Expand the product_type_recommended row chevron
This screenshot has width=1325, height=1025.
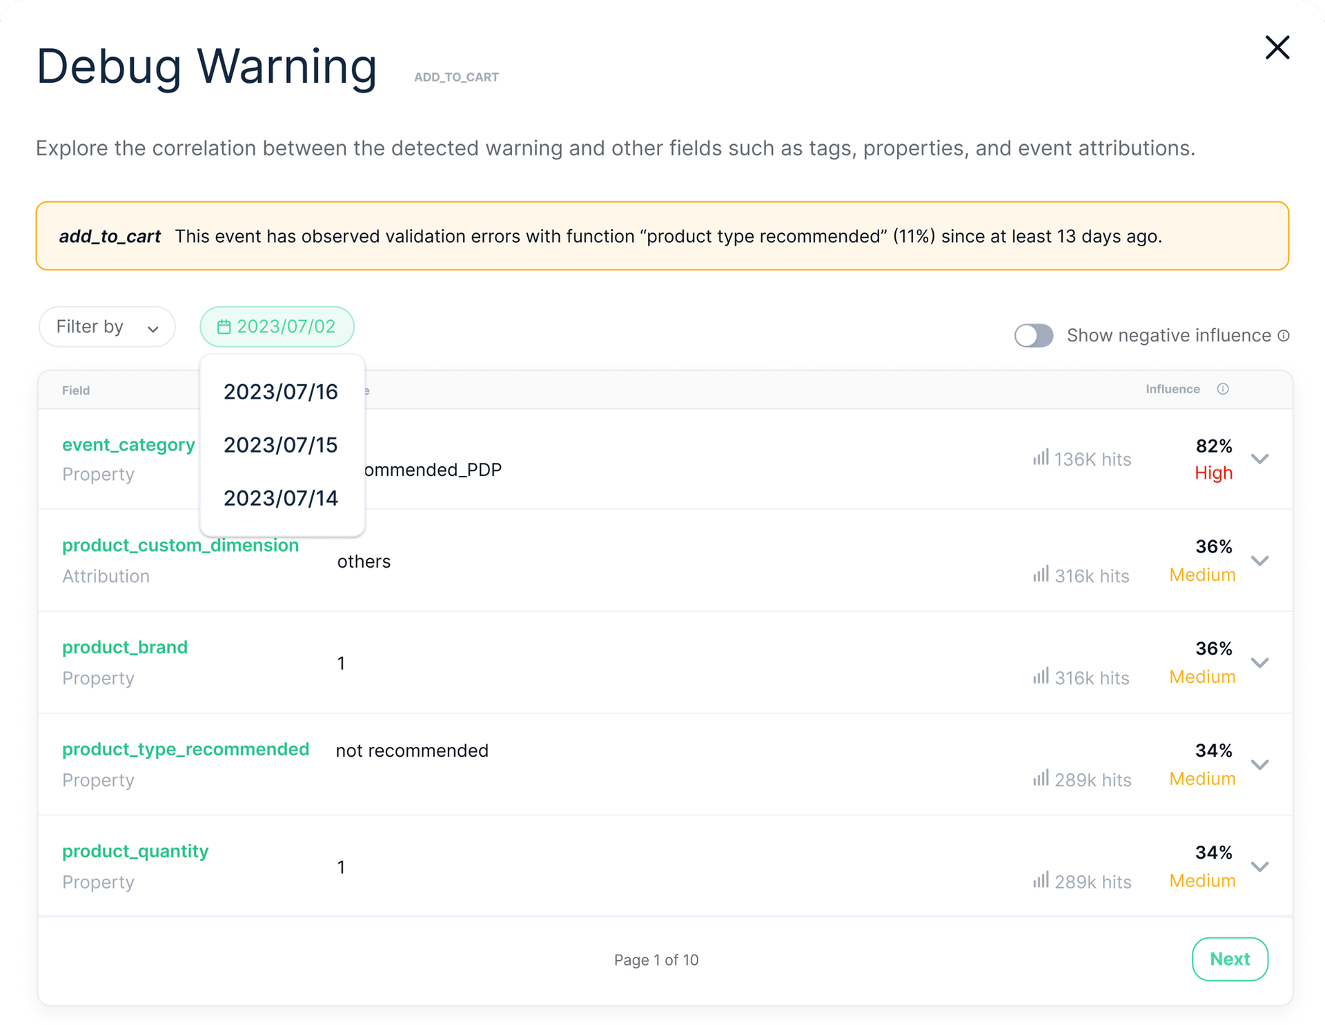coord(1260,764)
